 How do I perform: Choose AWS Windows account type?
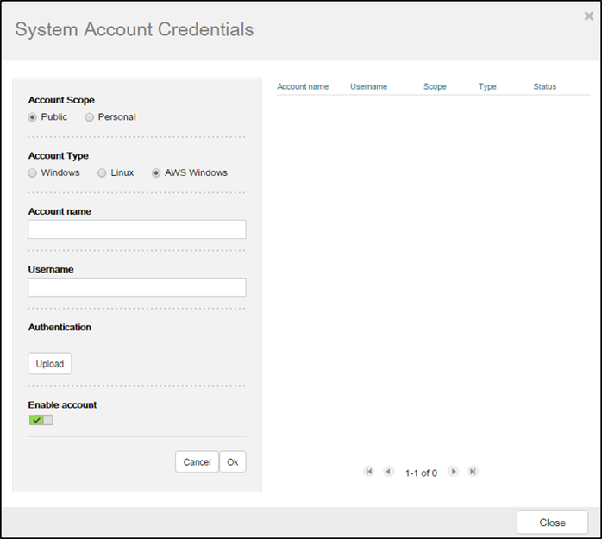[x=156, y=173]
